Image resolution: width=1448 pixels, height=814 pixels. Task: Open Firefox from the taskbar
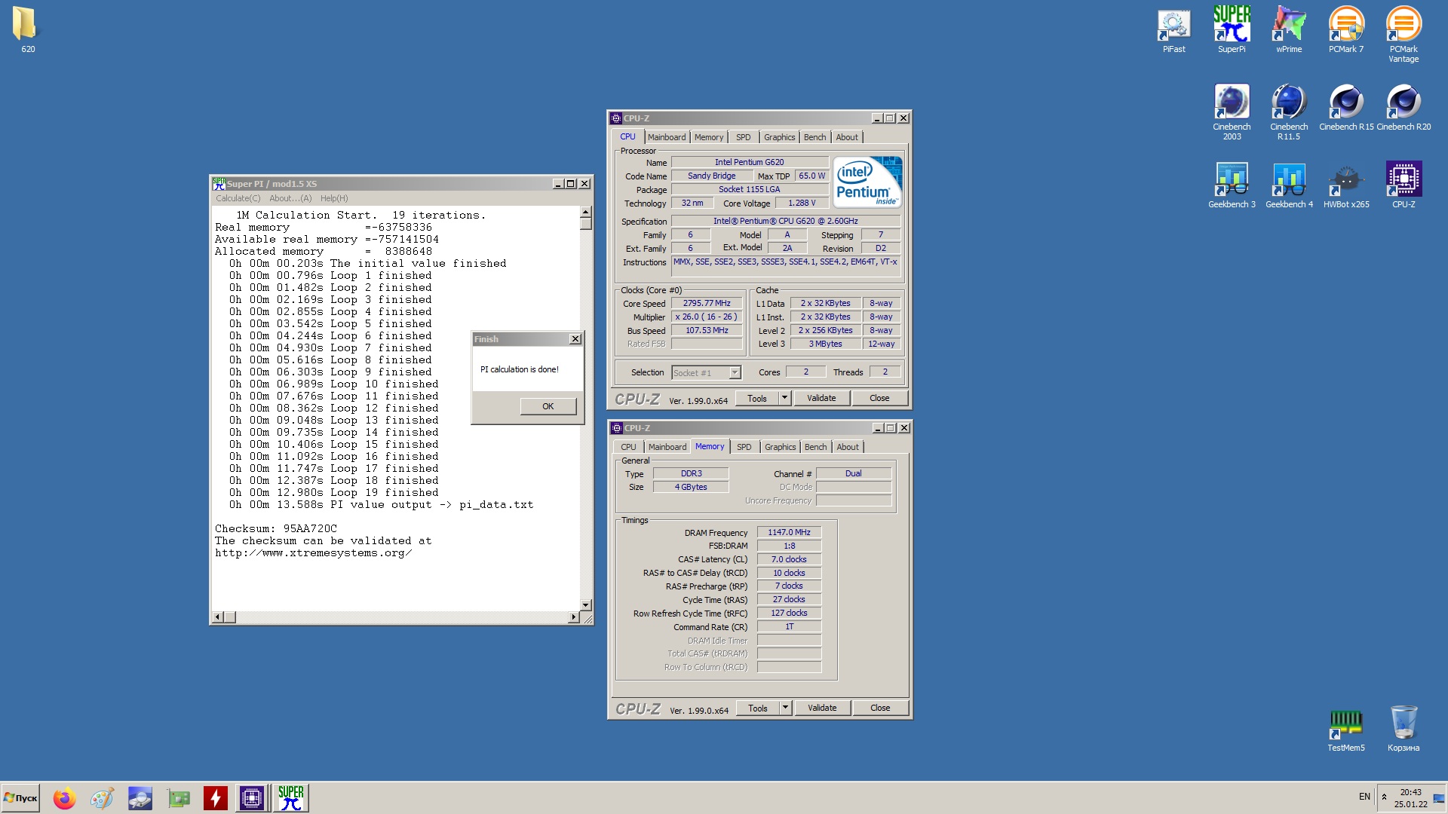click(x=64, y=798)
